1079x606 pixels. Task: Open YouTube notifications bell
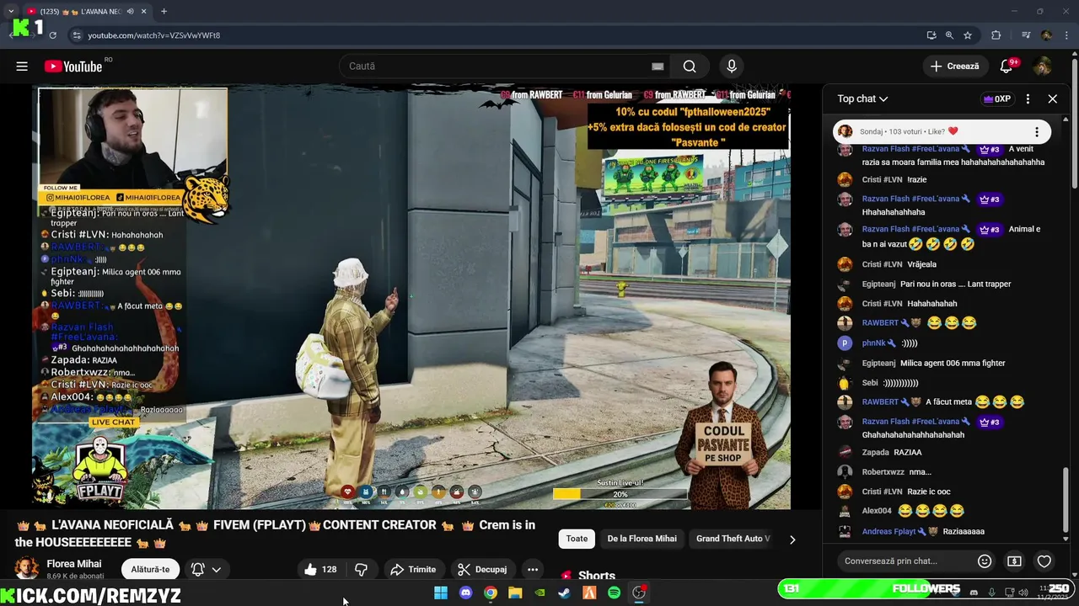1007,66
